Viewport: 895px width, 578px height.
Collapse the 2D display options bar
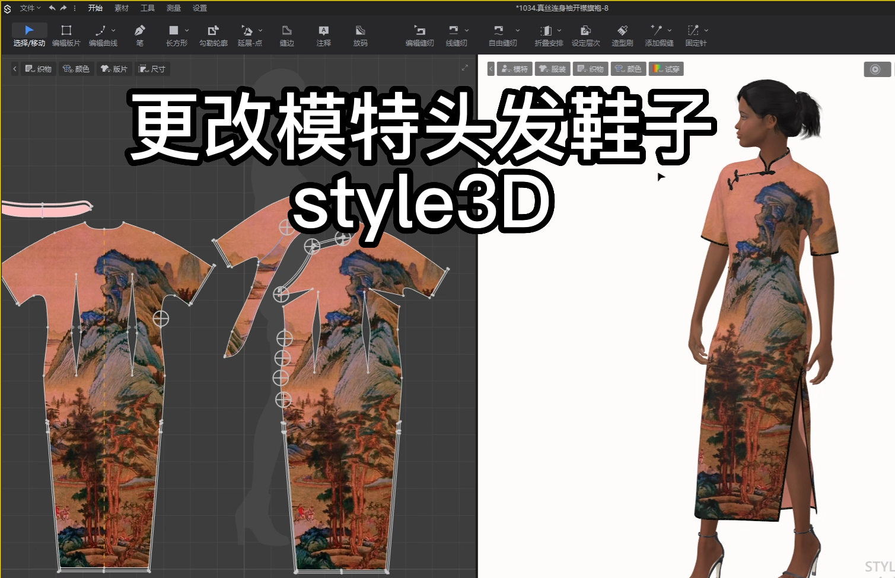point(14,69)
